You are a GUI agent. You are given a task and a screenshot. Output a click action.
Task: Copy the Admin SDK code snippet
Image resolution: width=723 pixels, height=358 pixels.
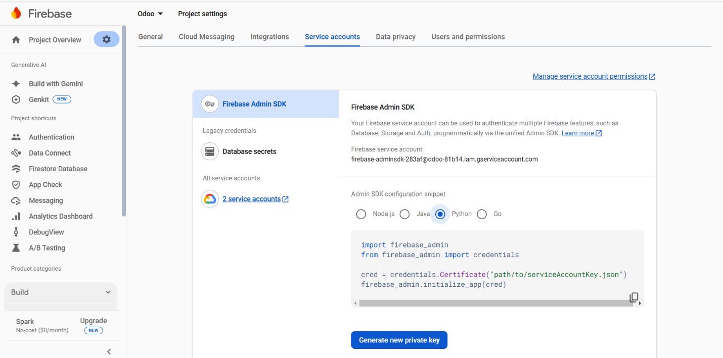pos(634,297)
